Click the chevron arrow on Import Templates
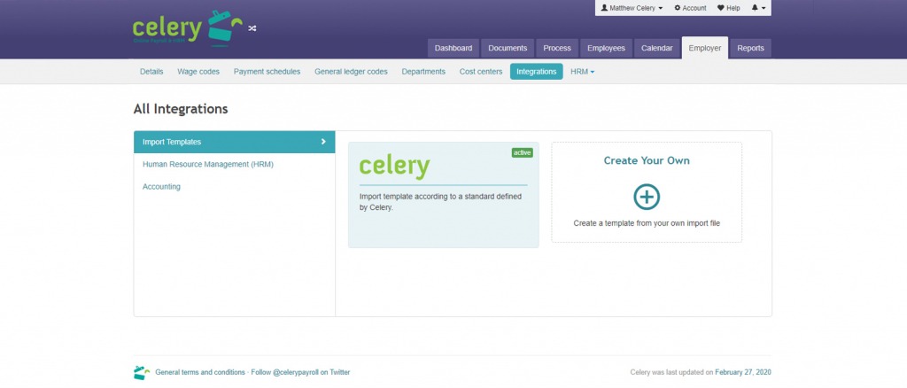 (x=323, y=142)
